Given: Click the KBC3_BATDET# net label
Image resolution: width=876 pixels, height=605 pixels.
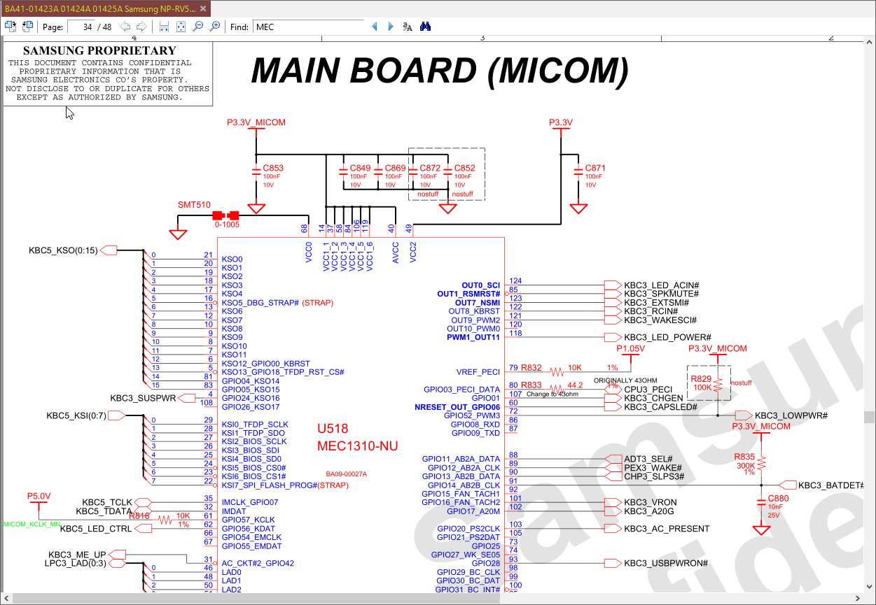Looking at the screenshot, I should [x=832, y=485].
